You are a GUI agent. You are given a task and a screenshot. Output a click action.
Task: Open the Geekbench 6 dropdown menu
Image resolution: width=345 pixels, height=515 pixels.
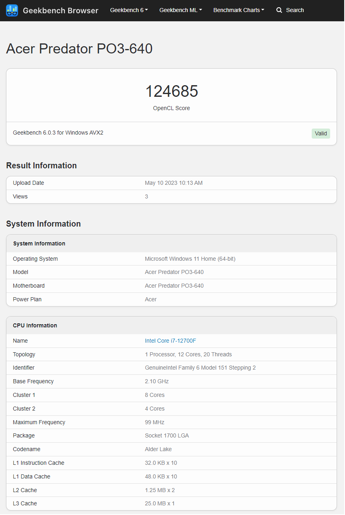click(x=129, y=10)
